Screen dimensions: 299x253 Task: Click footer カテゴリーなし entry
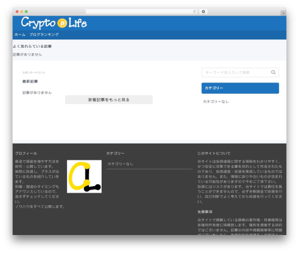pos(120,164)
